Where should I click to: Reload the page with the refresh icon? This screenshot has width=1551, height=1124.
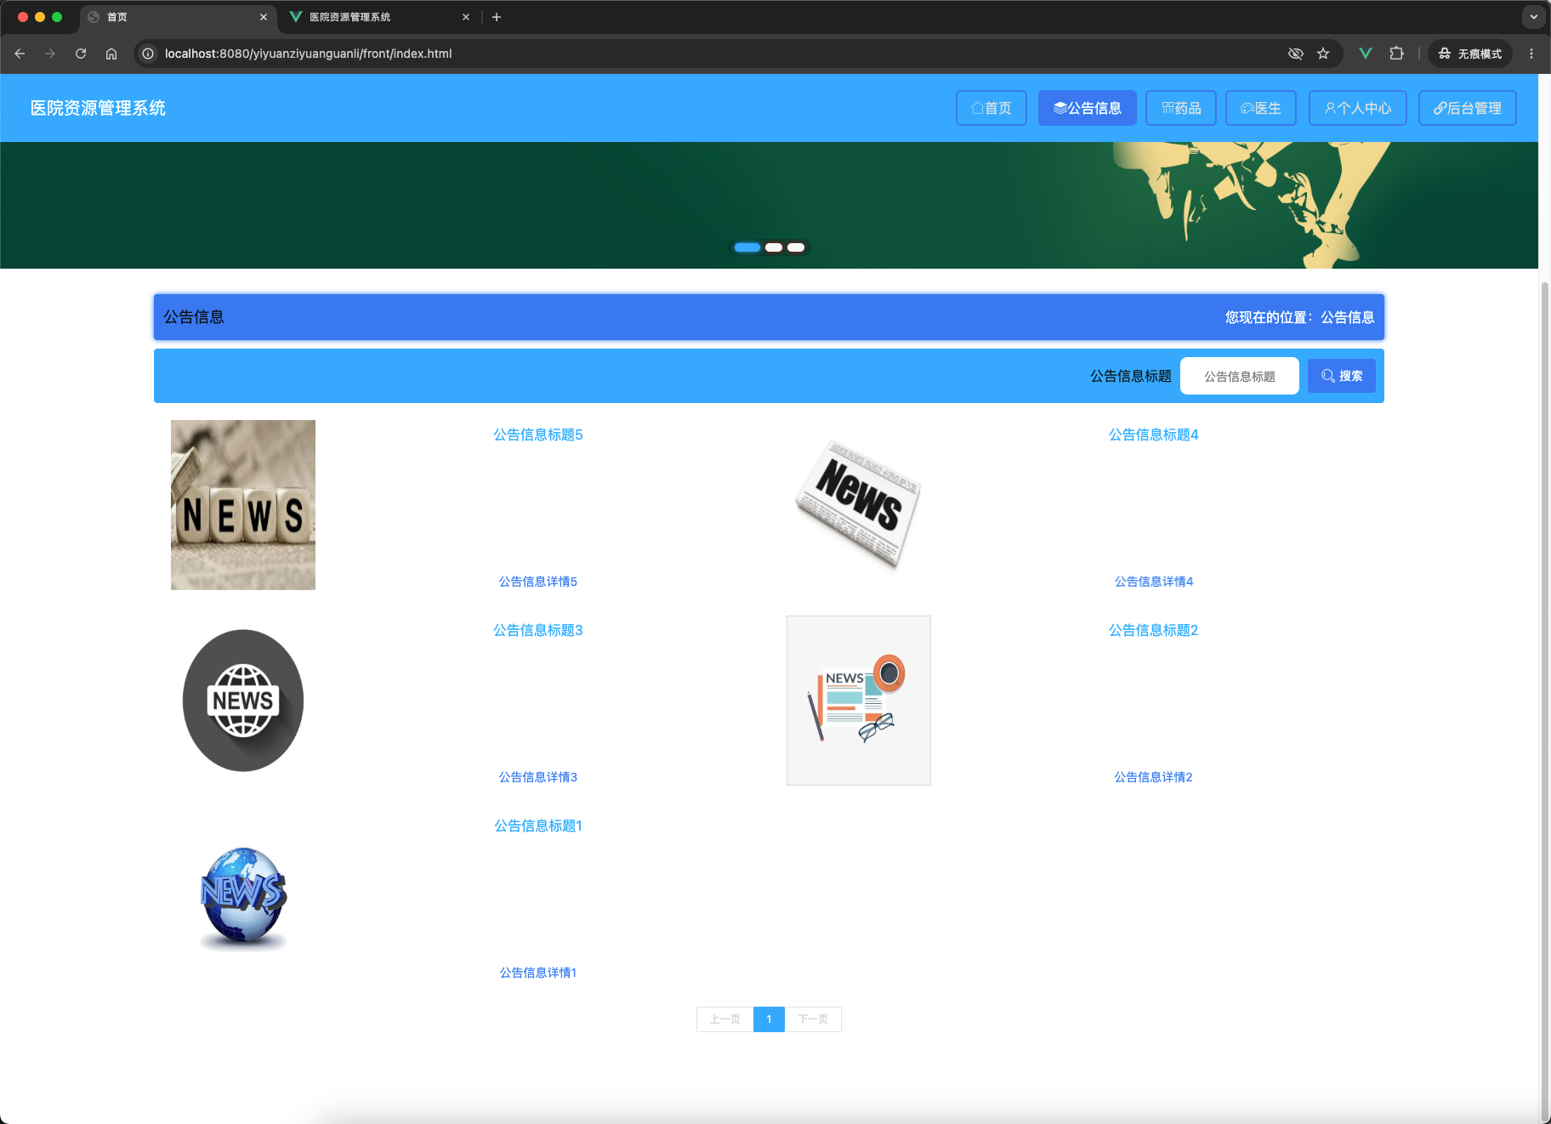tap(81, 54)
